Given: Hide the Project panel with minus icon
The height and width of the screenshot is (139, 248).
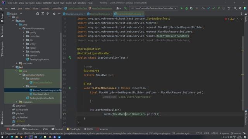Looking at the screenshot, I should pos(59,14).
